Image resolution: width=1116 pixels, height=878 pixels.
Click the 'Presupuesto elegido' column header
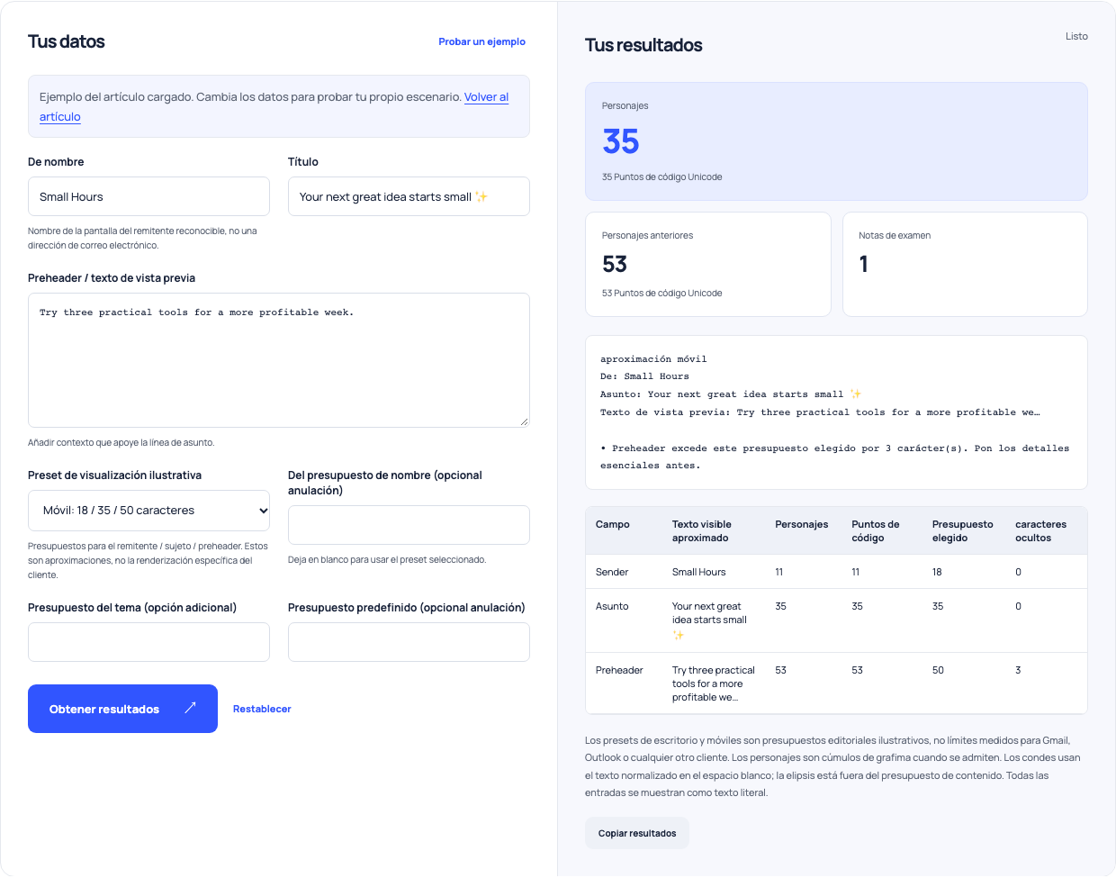pyautogui.click(x=963, y=531)
